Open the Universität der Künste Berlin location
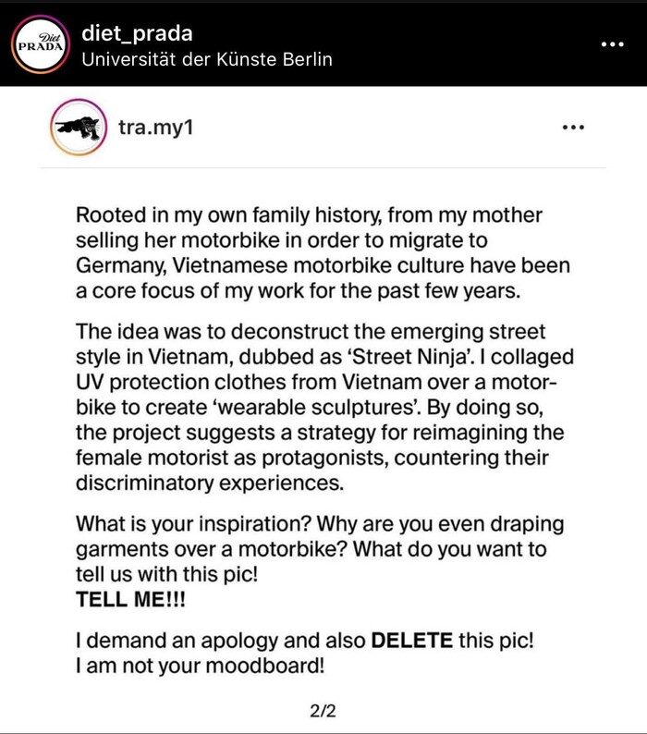The width and height of the screenshot is (647, 734). 206,60
